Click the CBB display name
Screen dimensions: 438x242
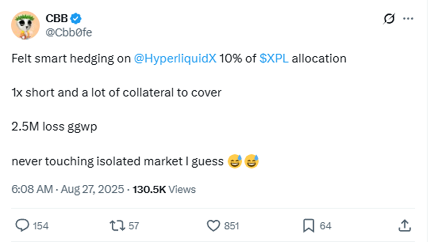(56, 19)
